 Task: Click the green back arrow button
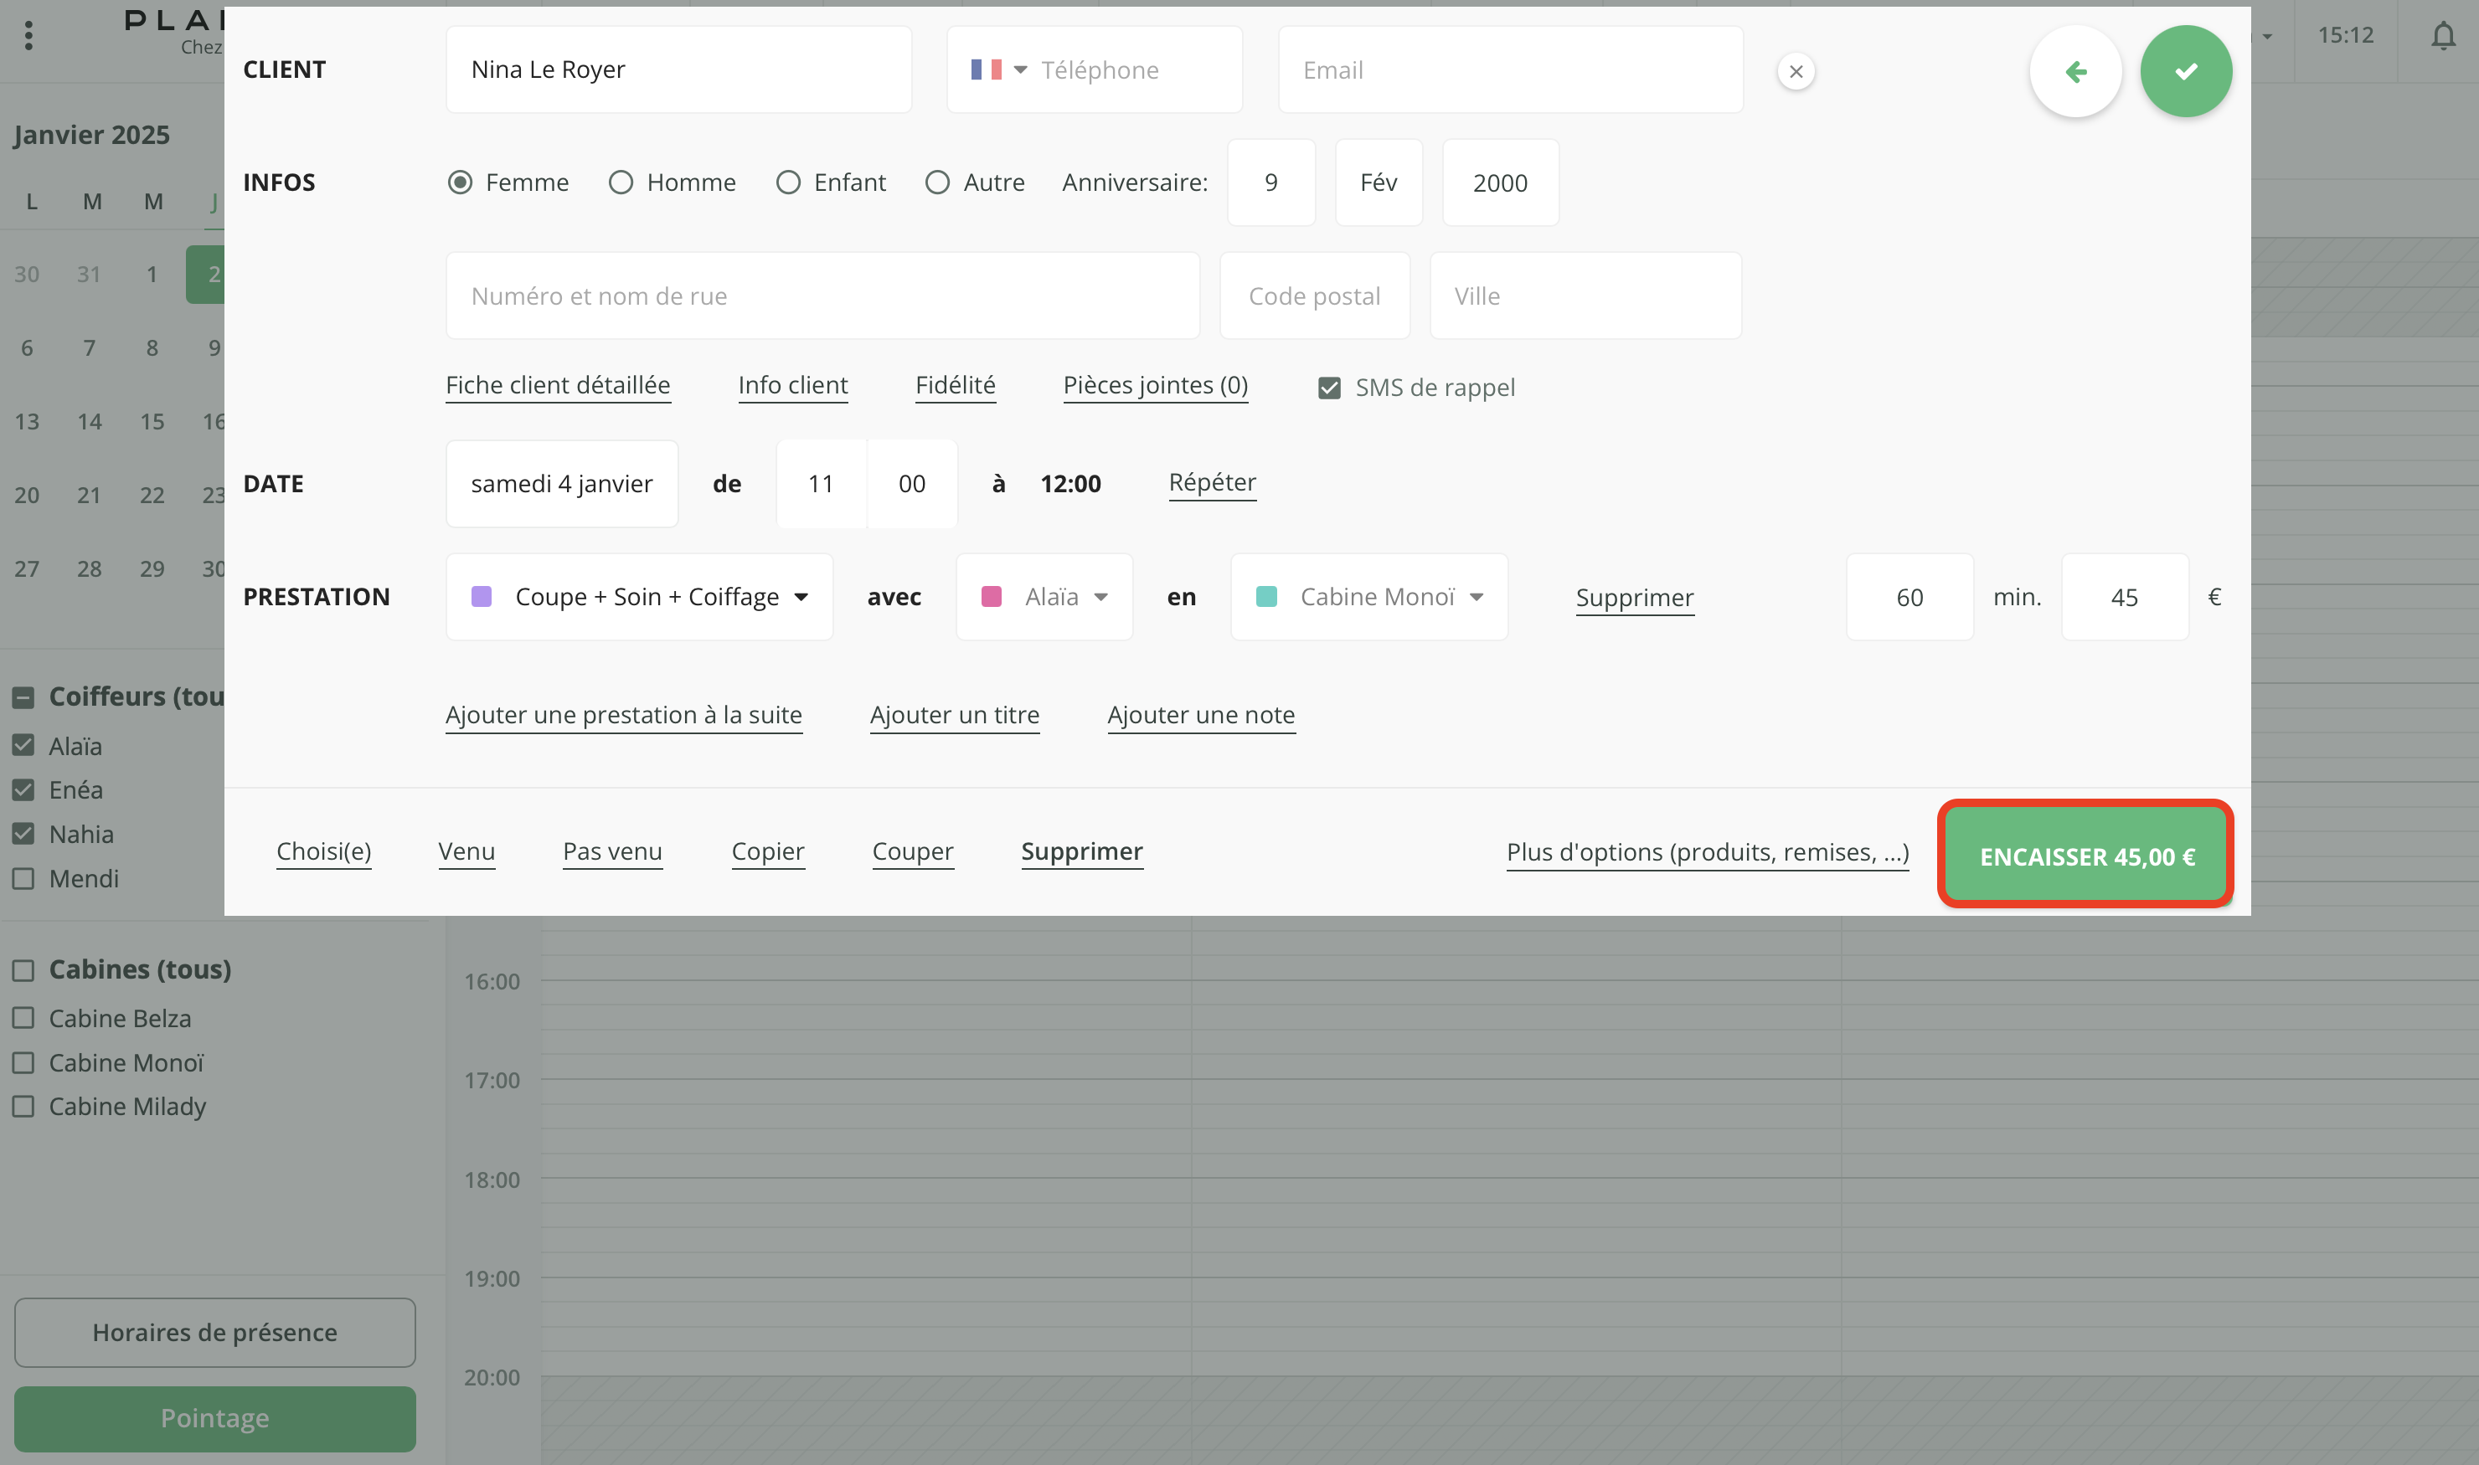pyautogui.click(x=2075, y=71)
